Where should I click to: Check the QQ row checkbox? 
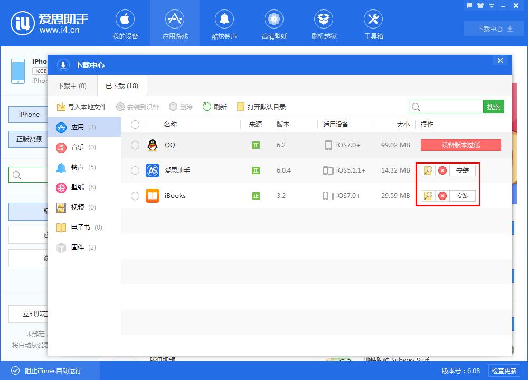135,145
